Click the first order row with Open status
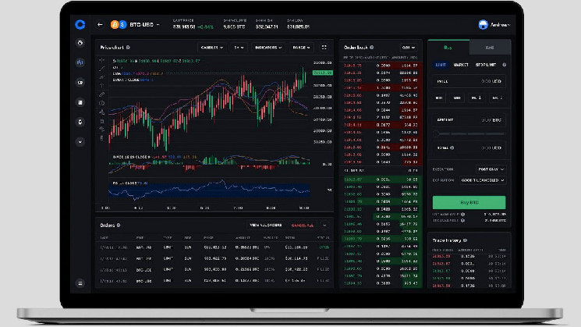The image size is (581, 327). [x=214, y=247]
